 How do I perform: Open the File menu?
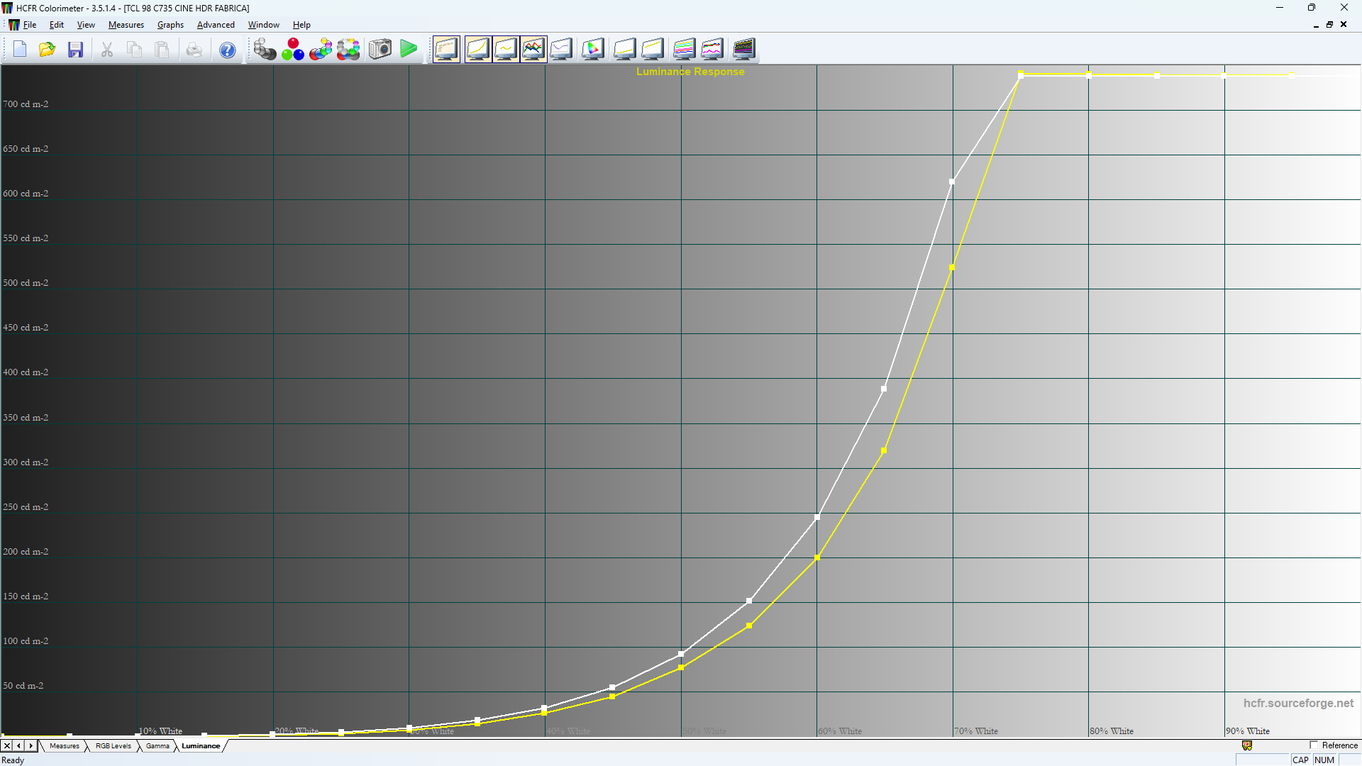pos(30,25)
